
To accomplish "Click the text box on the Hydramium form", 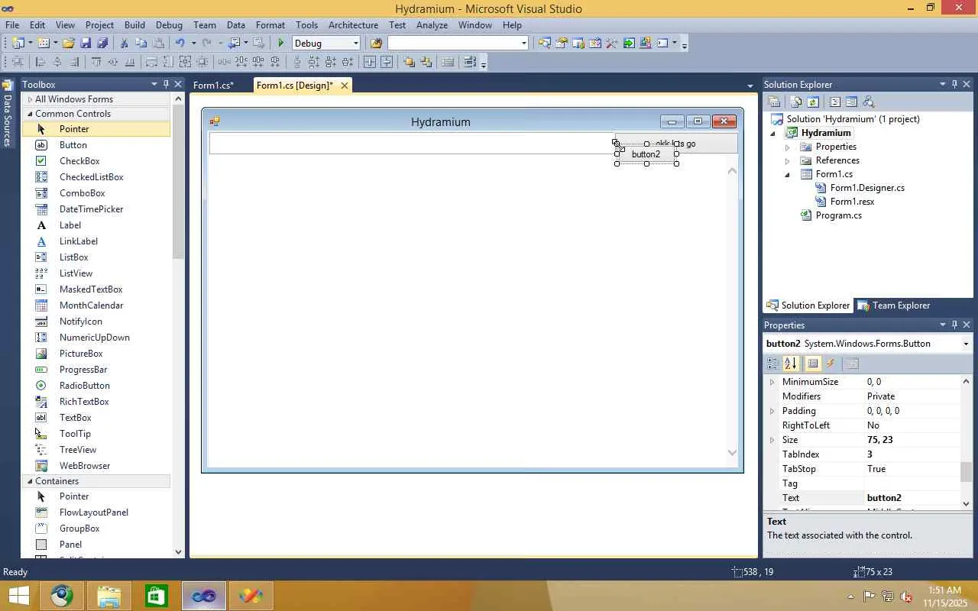I will coord(412,144).
